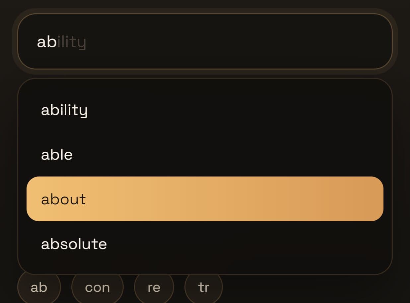Place cursor after typed "ab" text

(57, 42)
